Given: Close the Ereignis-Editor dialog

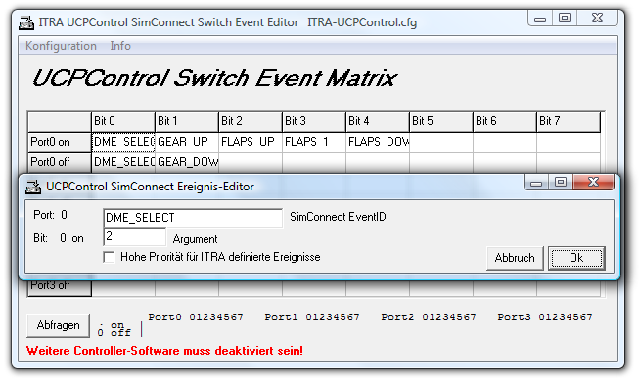Looking at the screenshot, I should pyautogui.click(x=593, y=182).
